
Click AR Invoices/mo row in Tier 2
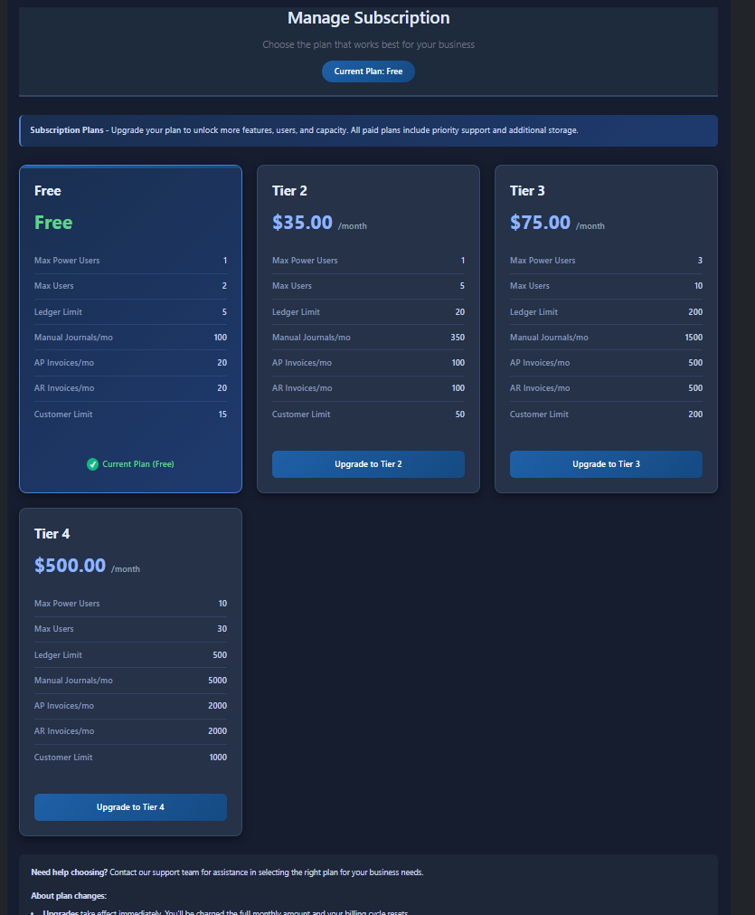(369, 388)
